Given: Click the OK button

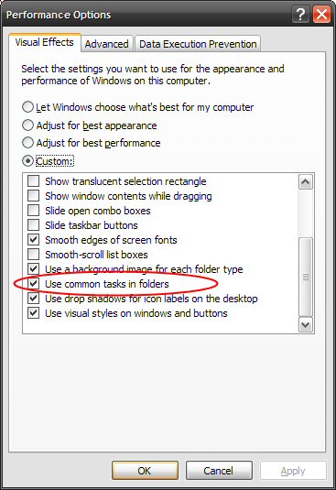Looking at the screenshot, I should pyautogui.click(x=145, y=471).
